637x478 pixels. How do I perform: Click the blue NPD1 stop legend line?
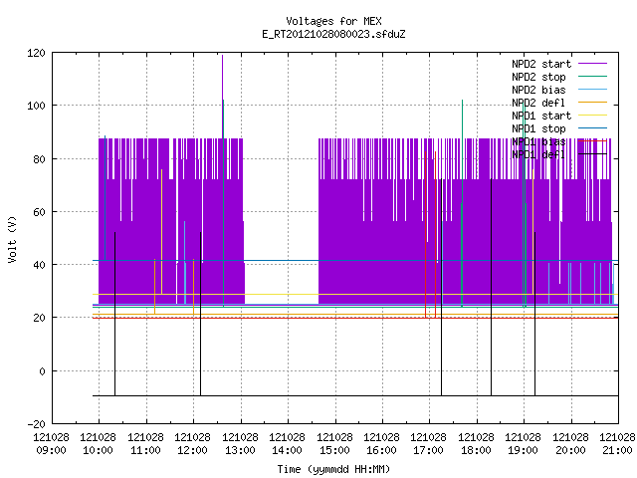click(592, 128)
